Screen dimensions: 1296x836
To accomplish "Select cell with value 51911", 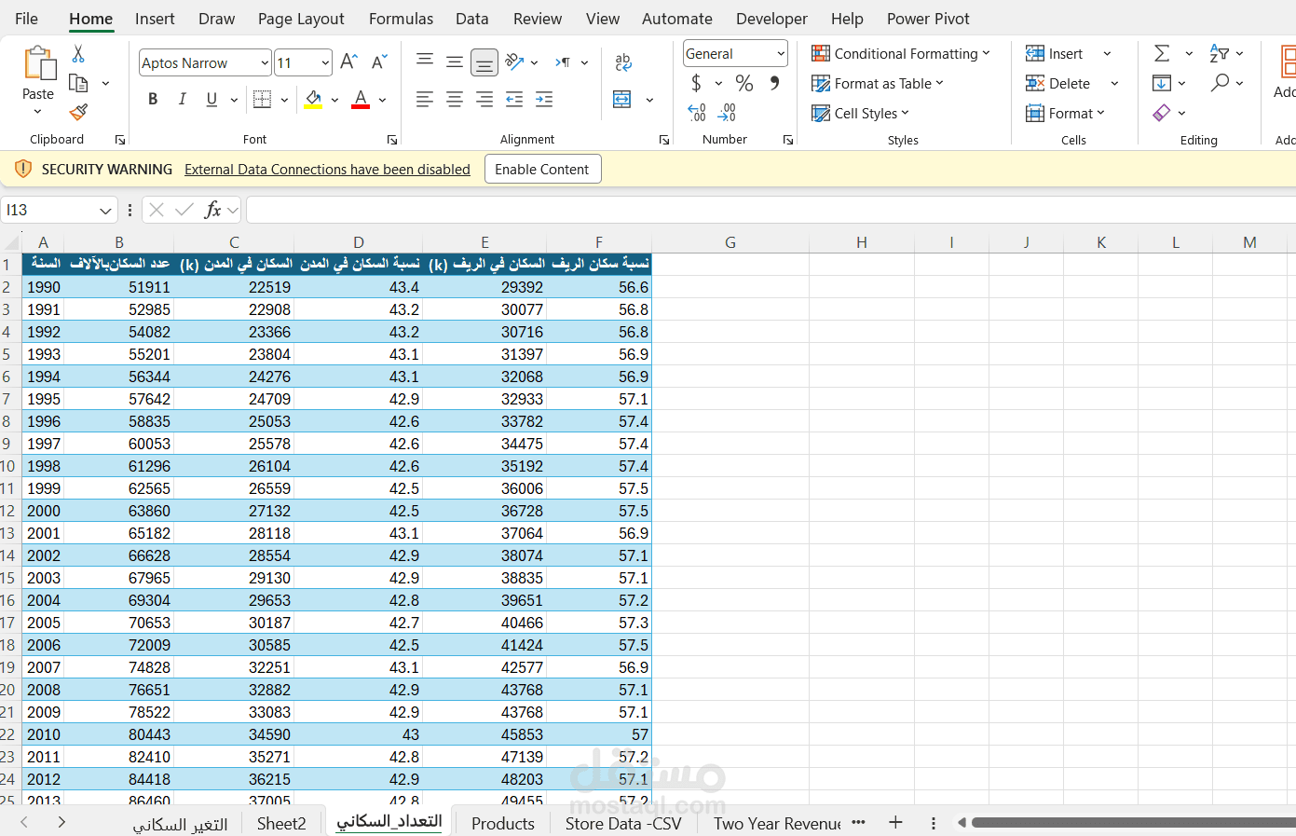I will 119,287.
